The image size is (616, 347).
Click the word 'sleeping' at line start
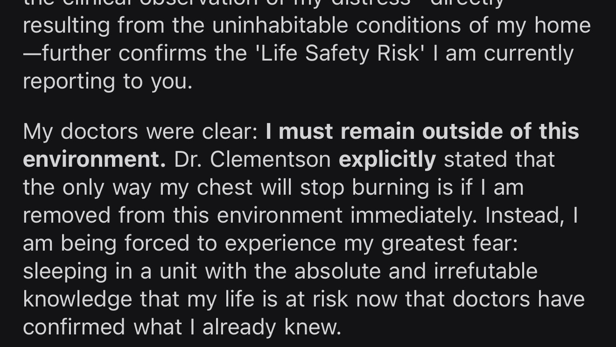click(65, 272)
